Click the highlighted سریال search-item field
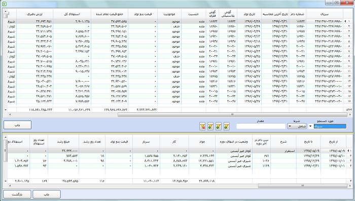The image size is (355, 201). (330, 127)
